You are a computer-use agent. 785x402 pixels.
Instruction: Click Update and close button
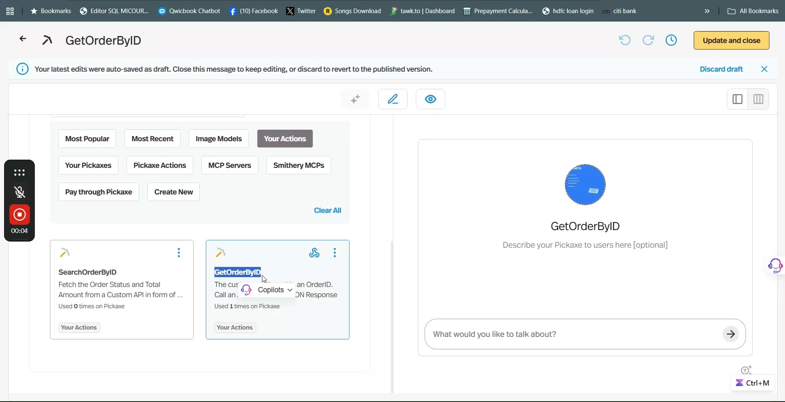[x=731, y=40]
